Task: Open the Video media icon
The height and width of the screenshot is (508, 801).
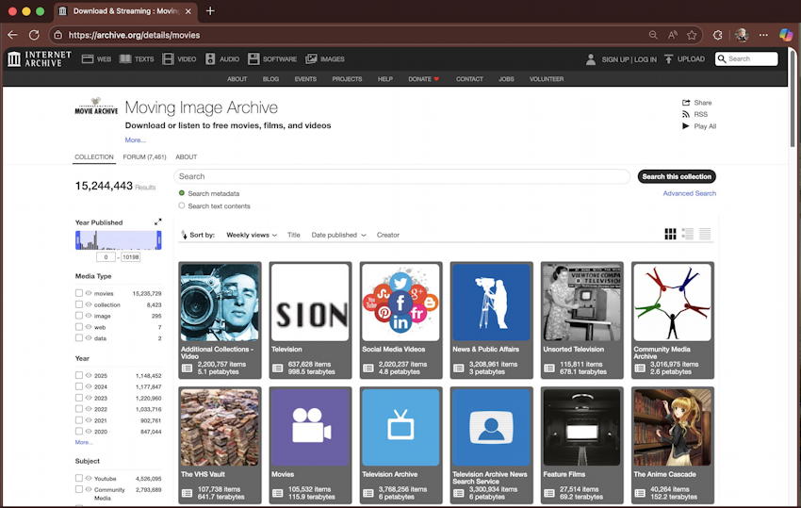Action: [x=168, y=58]
